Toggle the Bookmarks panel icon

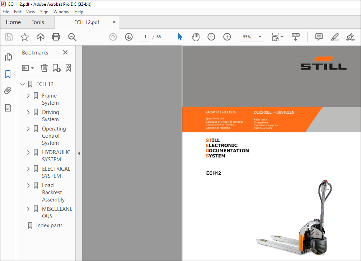(x=8, y=74)
